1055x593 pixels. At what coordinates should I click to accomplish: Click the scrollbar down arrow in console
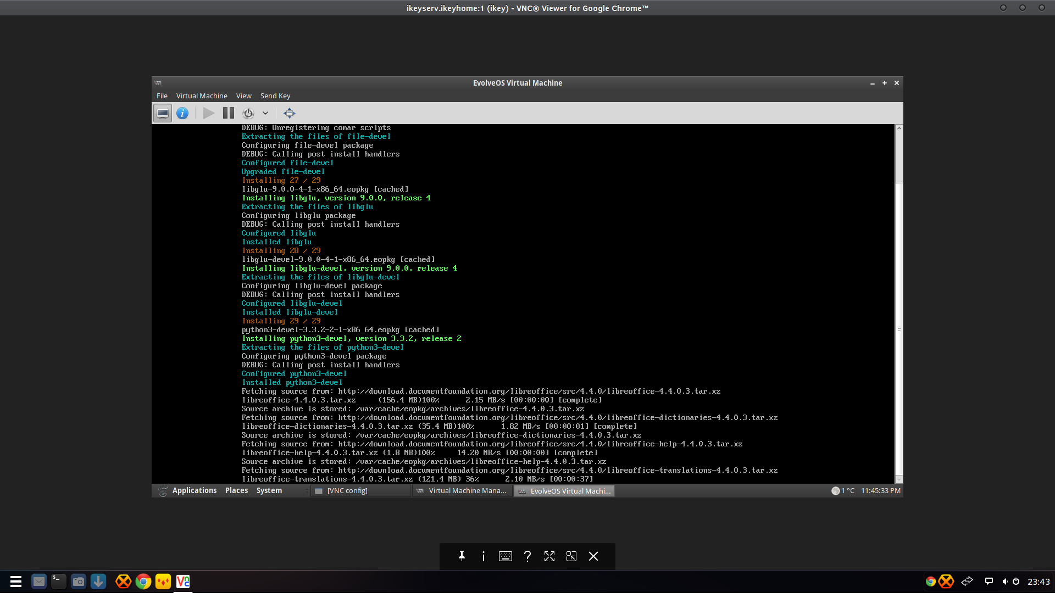point(899,479)
